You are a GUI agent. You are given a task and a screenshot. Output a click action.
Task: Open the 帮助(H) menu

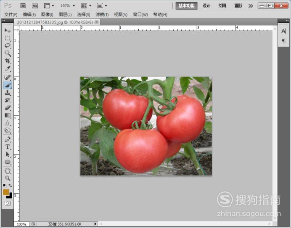160,14
